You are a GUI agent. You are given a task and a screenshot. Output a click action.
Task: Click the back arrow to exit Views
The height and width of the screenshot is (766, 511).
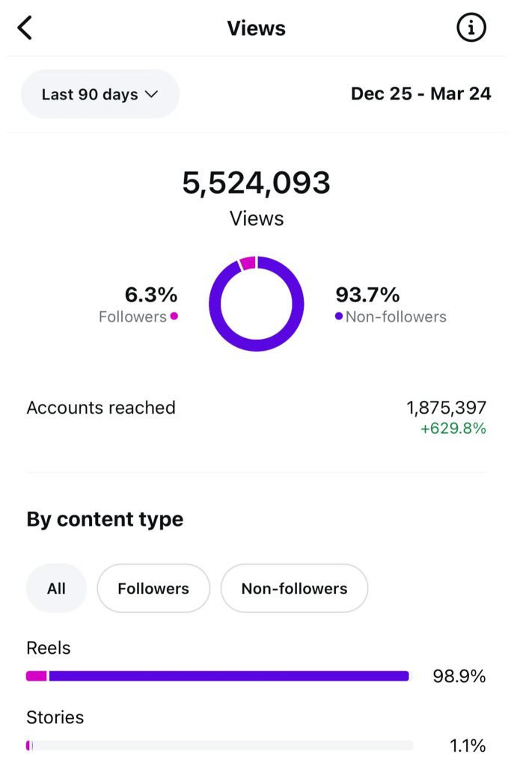click(x=25, y=28)
